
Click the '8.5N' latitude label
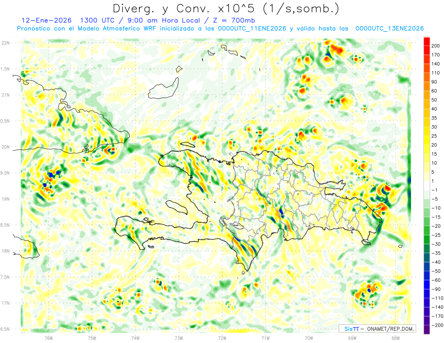click(x=5, y=225)
